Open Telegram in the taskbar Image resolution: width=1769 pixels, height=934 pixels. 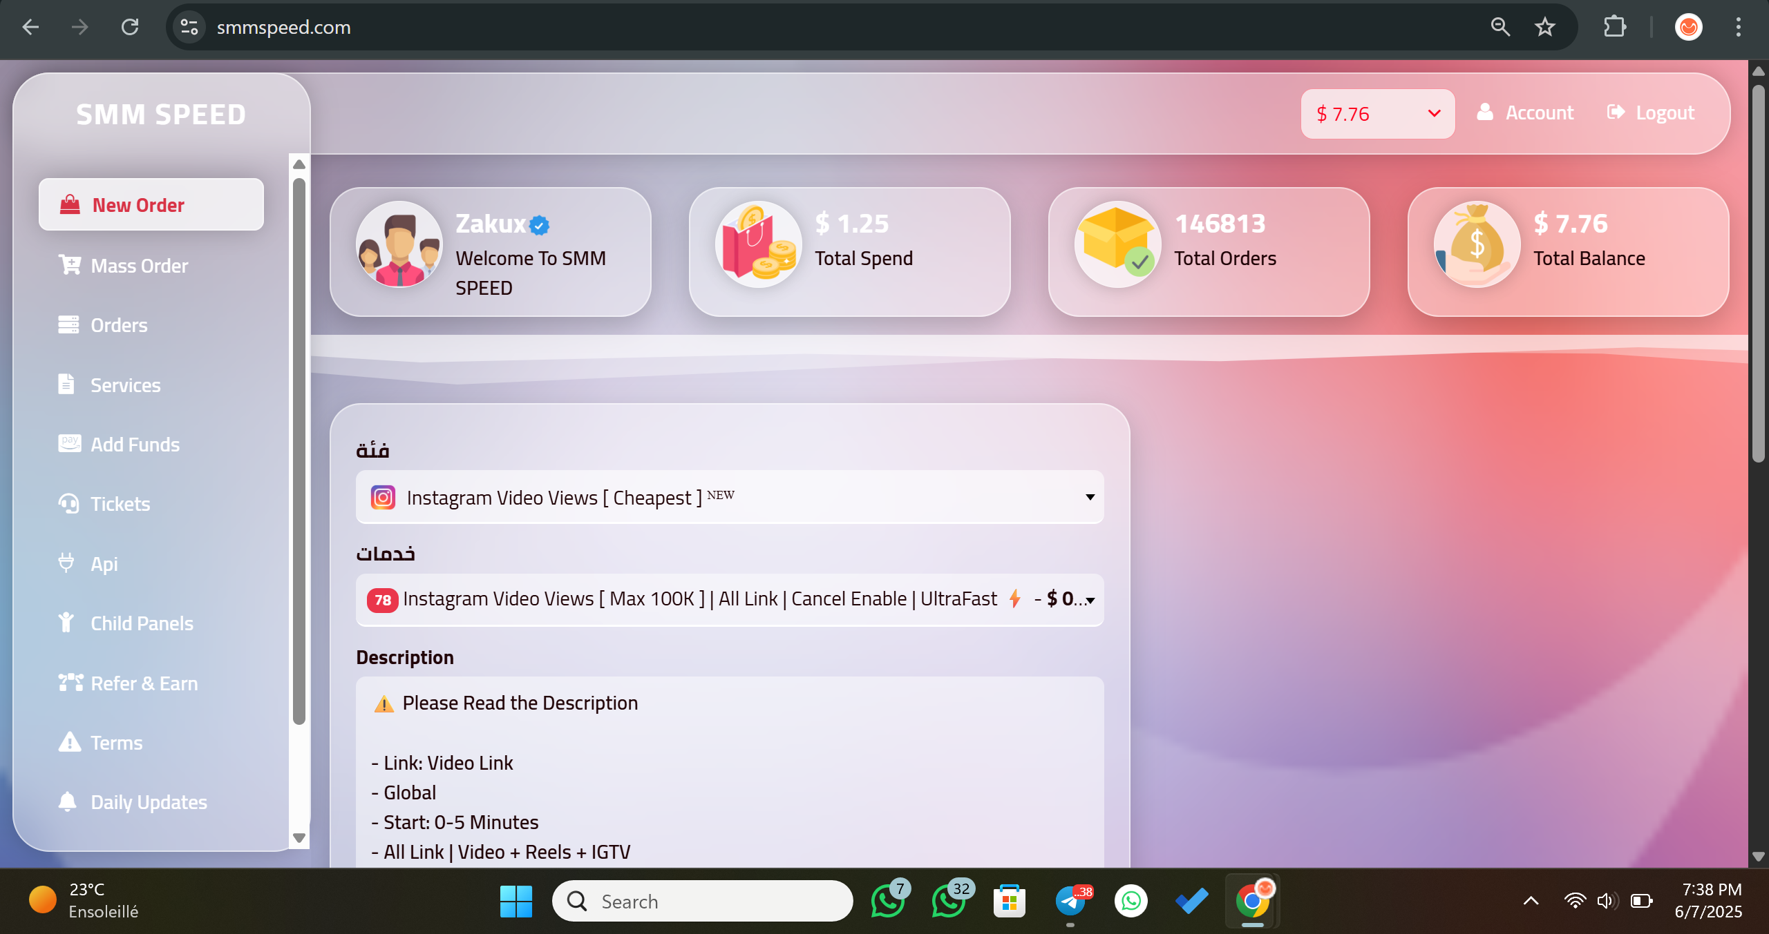click(x=1072, y=901)
